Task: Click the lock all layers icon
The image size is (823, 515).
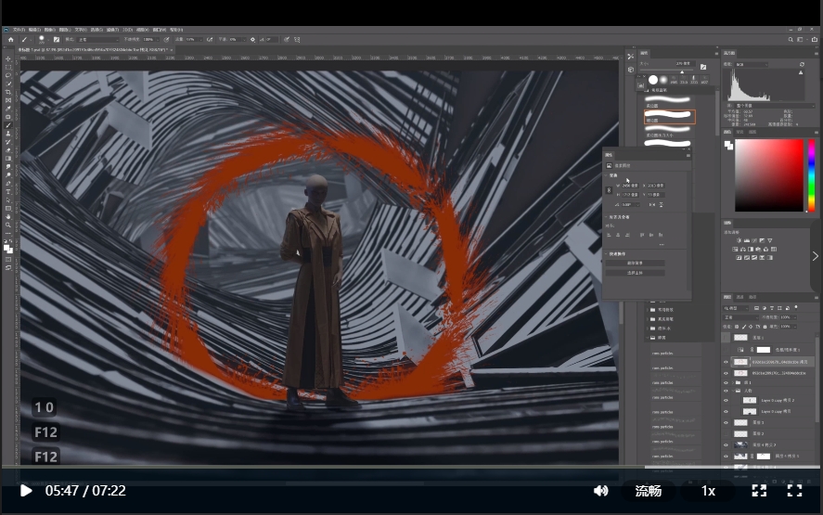Action: [765, 327]
